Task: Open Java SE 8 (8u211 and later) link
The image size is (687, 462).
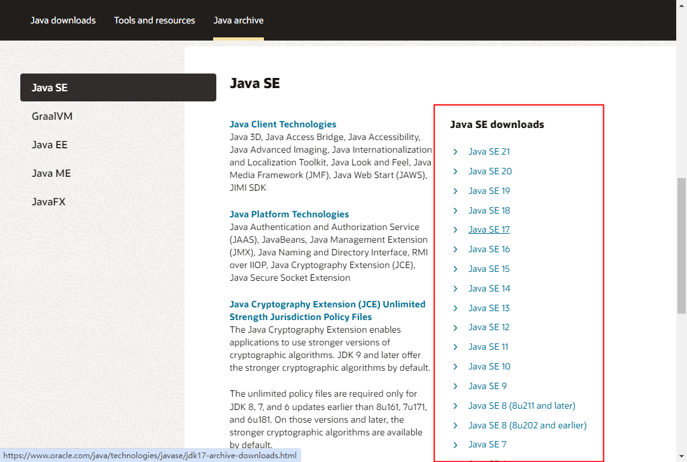Action: (x=522, y=406)
